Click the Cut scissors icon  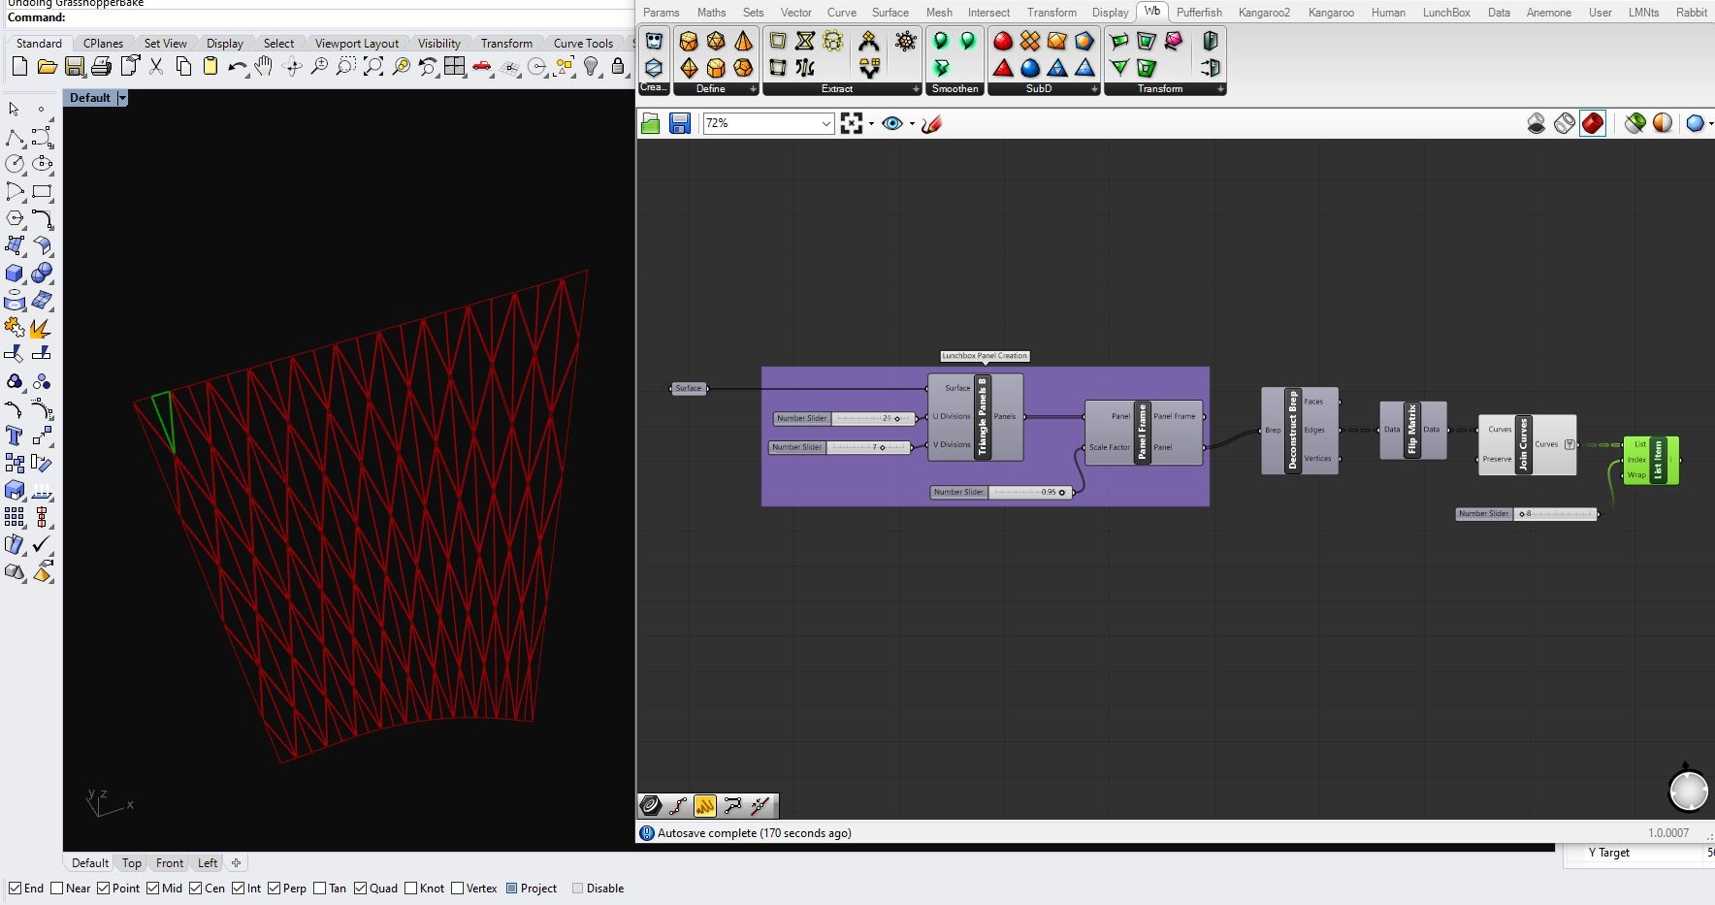[156, 66]
